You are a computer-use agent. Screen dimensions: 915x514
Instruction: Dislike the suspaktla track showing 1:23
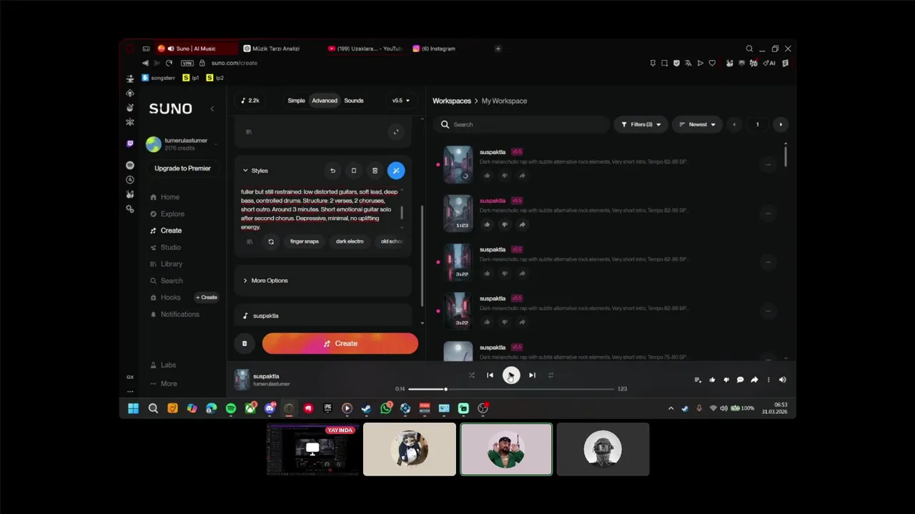click(x=505, y=224)
